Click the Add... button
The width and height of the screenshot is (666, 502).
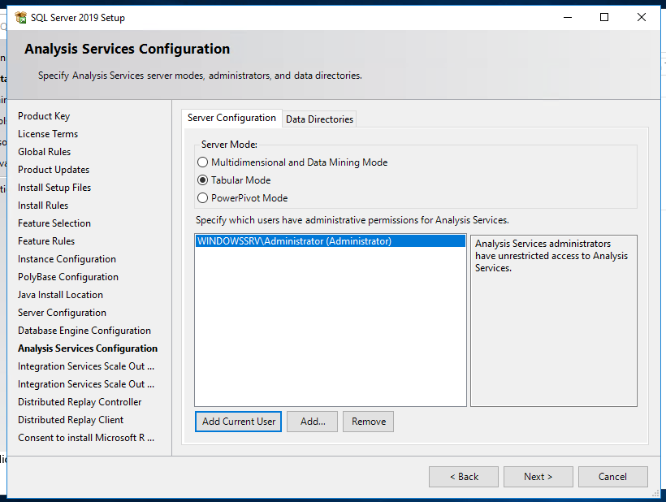[312, 422]
